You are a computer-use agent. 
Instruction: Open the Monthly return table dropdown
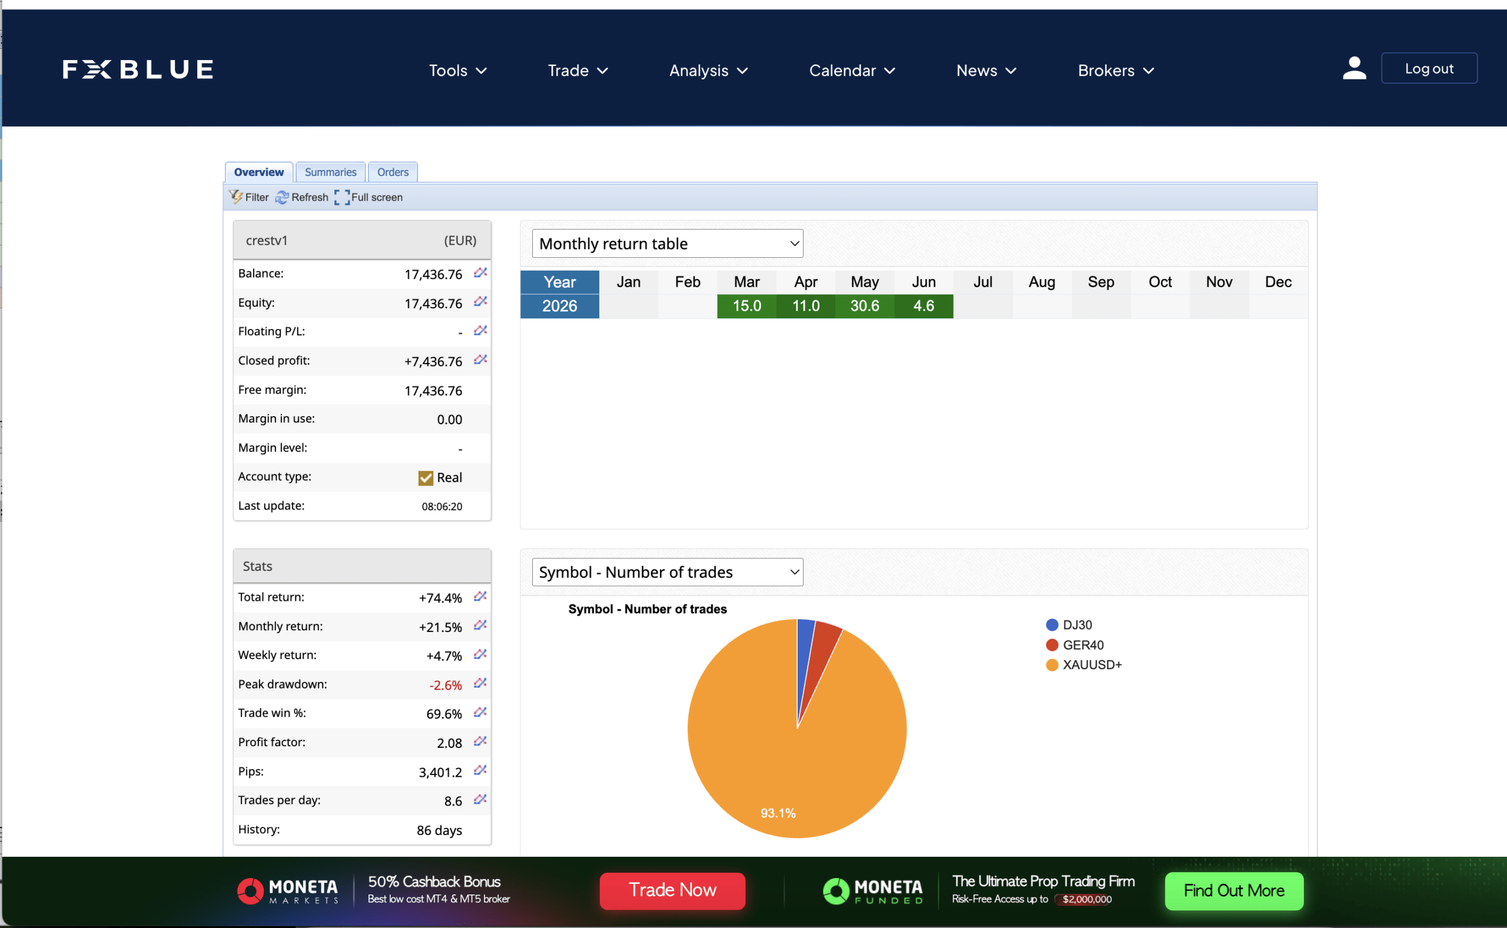point(667,244)
